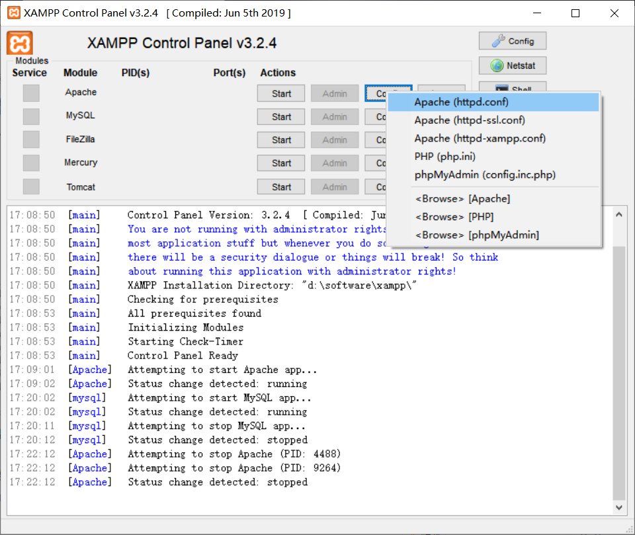Choose <Browse> [Apache] menu entry
This screenshot has width=635, height=535.
493,198
